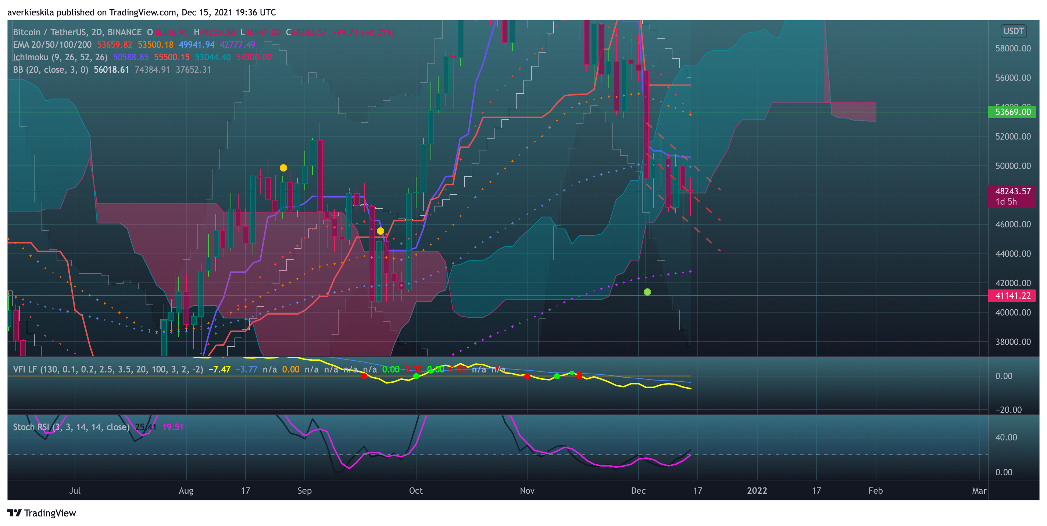Click the publication header text by averkieskila

tap(142, 12)
